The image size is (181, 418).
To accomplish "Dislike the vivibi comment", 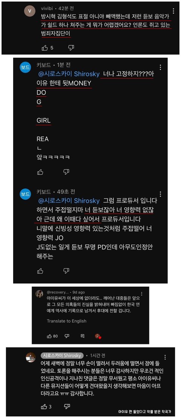I will [71, 48].
